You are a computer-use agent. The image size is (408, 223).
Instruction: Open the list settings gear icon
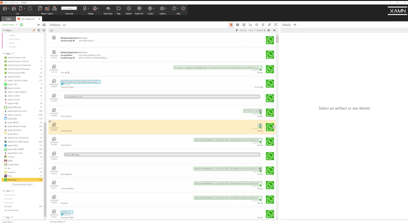[x=274, y=30]
